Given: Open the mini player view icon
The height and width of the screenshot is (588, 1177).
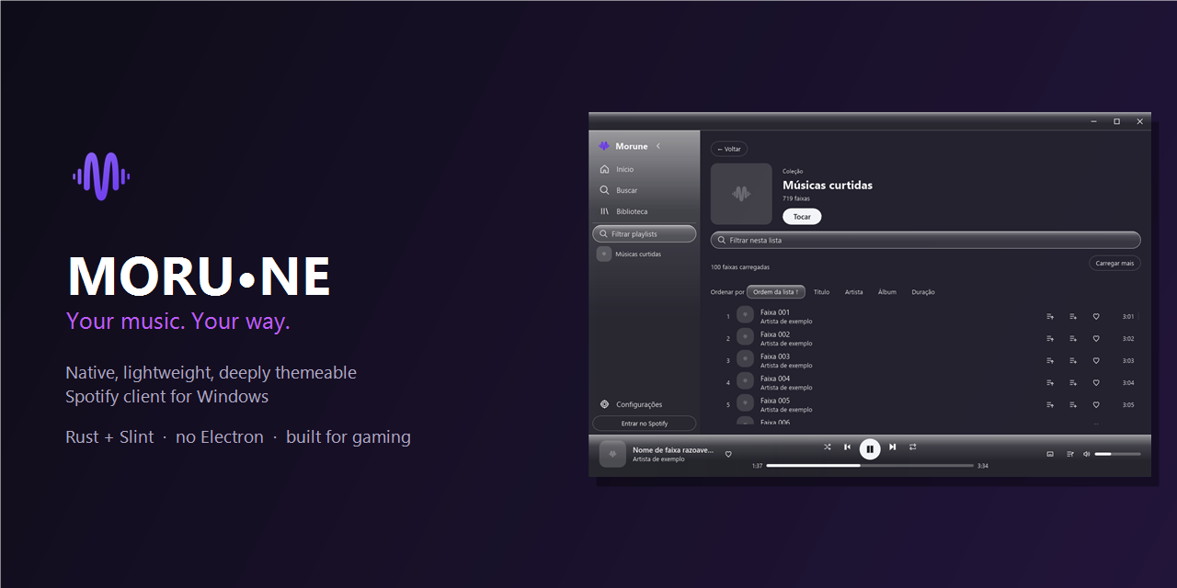Looking at the screenshot, I should point(1050,454).
